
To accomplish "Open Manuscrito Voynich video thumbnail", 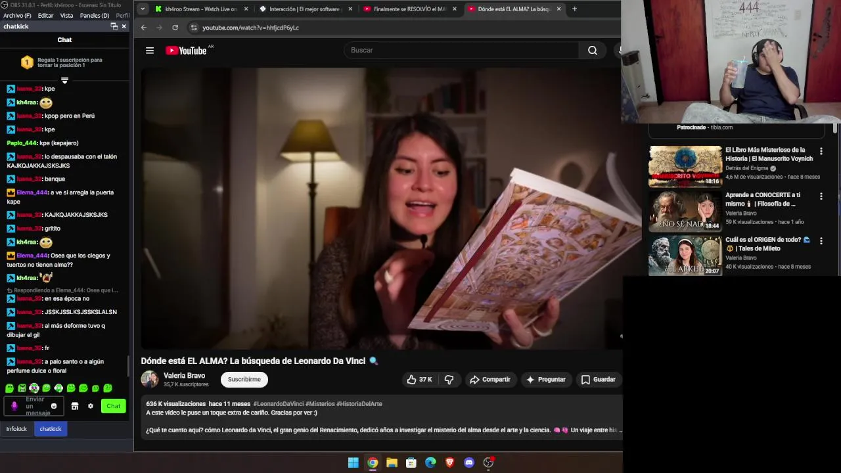I will [685, 166].
